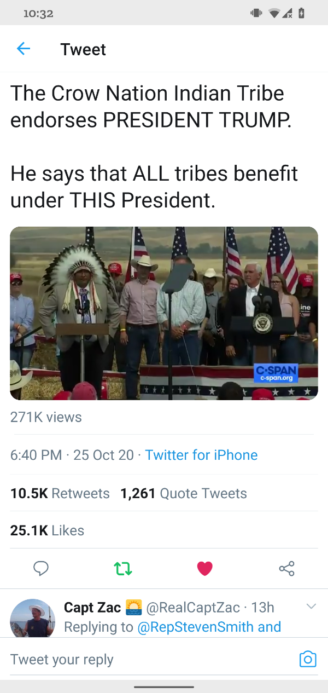Open Capt Zac's profile avatar
Screen dimensions: 328x693
(x=32, y=619)
